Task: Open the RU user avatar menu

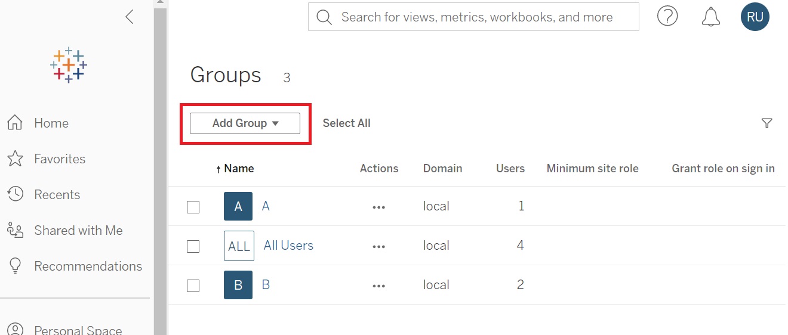Action: pyautogui.click(x=755, y=17)
